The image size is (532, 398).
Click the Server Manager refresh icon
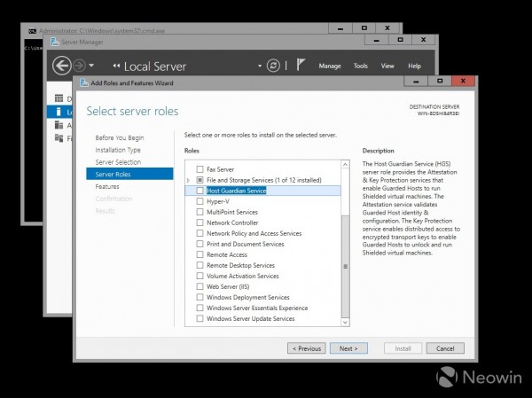point(274,66)
